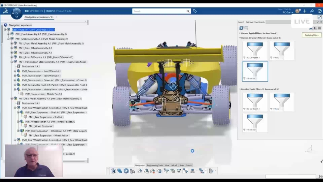Collapse the toolbar with the left chevron

(x=108, y=170)
